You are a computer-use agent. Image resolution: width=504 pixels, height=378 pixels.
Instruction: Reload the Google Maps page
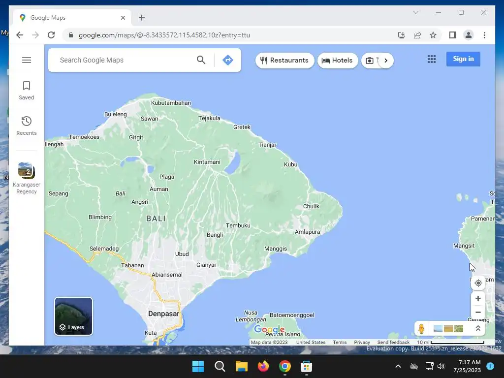click(51, 35)
